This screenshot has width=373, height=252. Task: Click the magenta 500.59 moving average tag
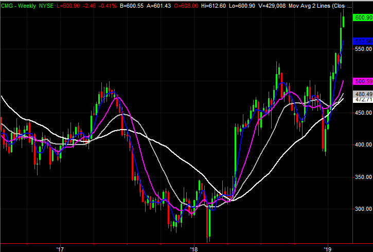coord(363,81)
